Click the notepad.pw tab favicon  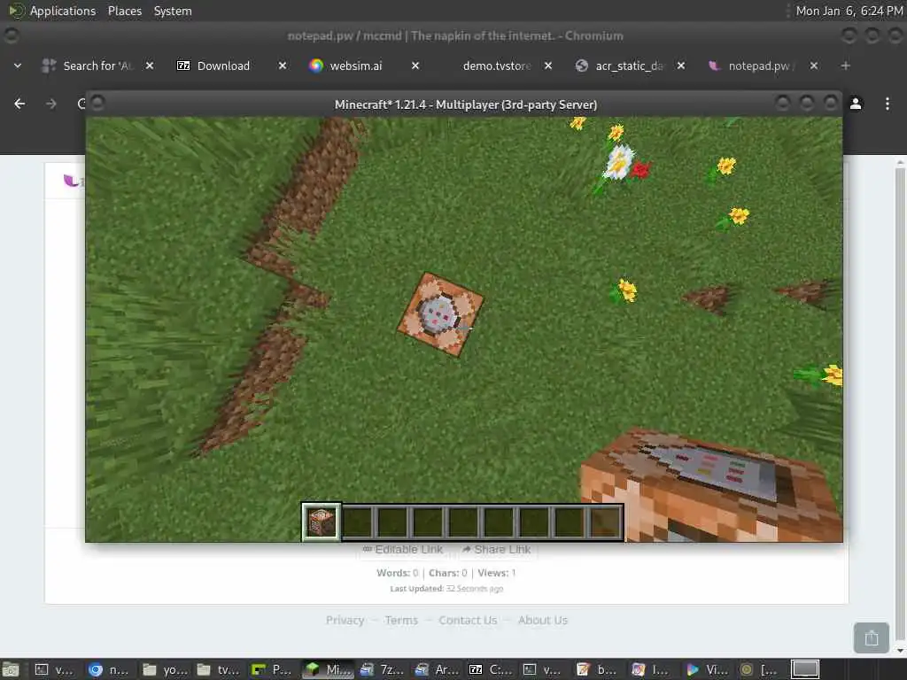(x=715, y=66)
